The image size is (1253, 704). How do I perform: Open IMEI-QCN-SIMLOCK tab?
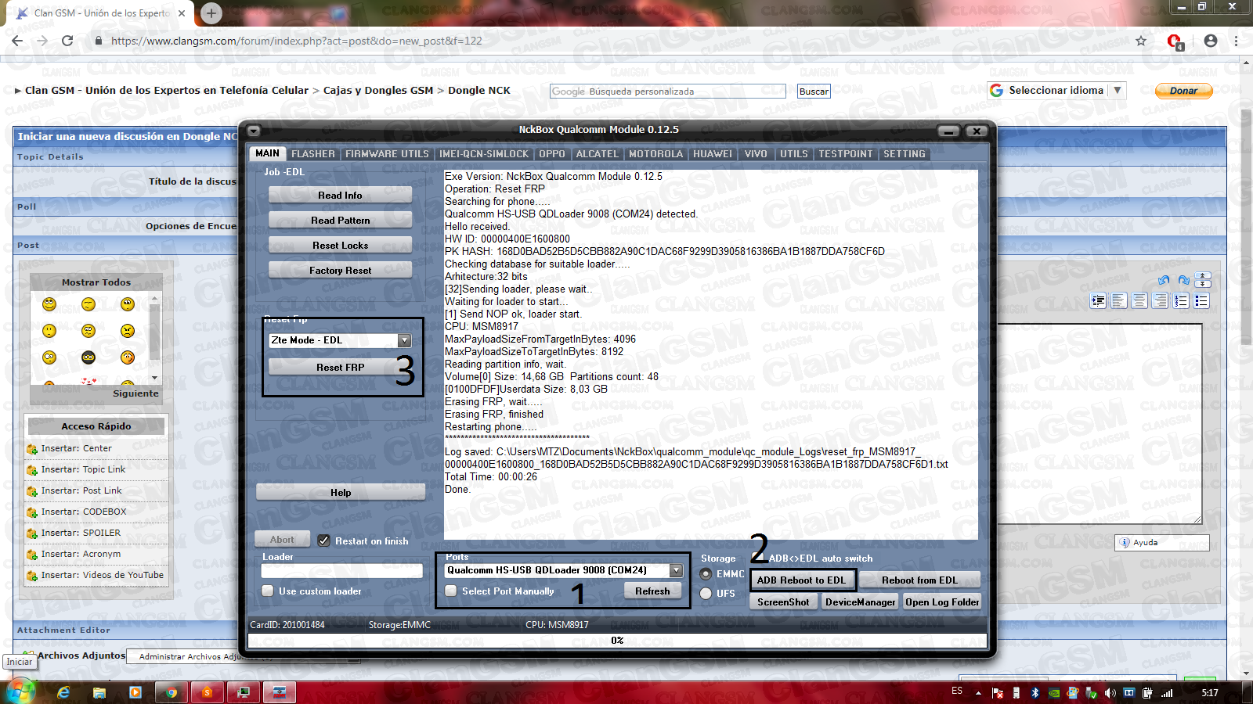click(484, 154)
